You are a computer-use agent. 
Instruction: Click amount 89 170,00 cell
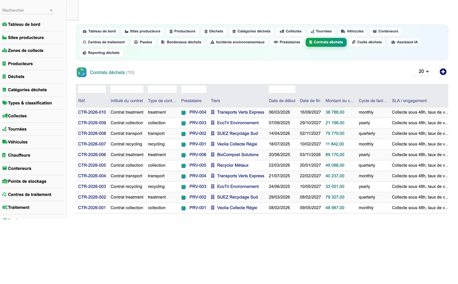point(335,155)
